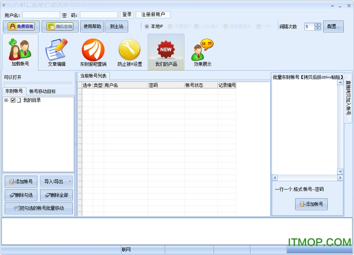Toggle the 我的目录 checkbox

coord(13,100)
